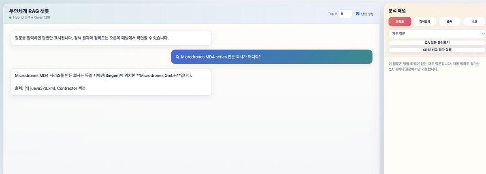
Task: Click the welcome message about 질문을 입력하면
Action: [x=111, y=38]
